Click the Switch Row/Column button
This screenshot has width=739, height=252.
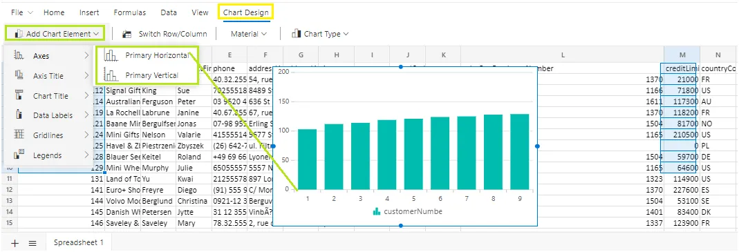click(165, 34)
